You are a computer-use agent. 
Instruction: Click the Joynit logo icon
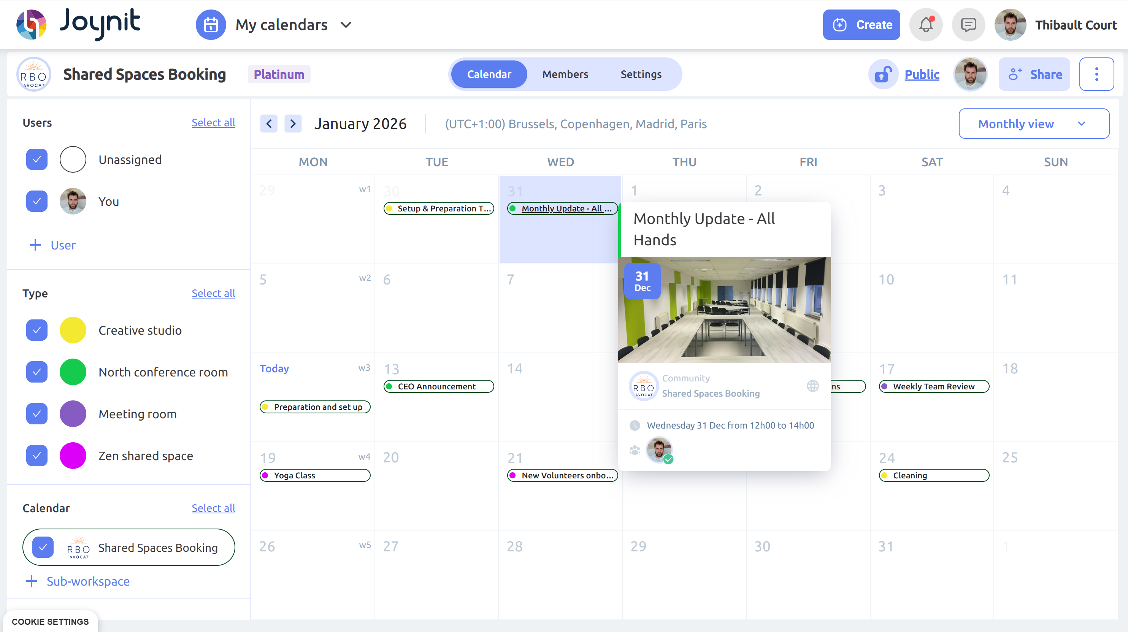pos(31,24)
